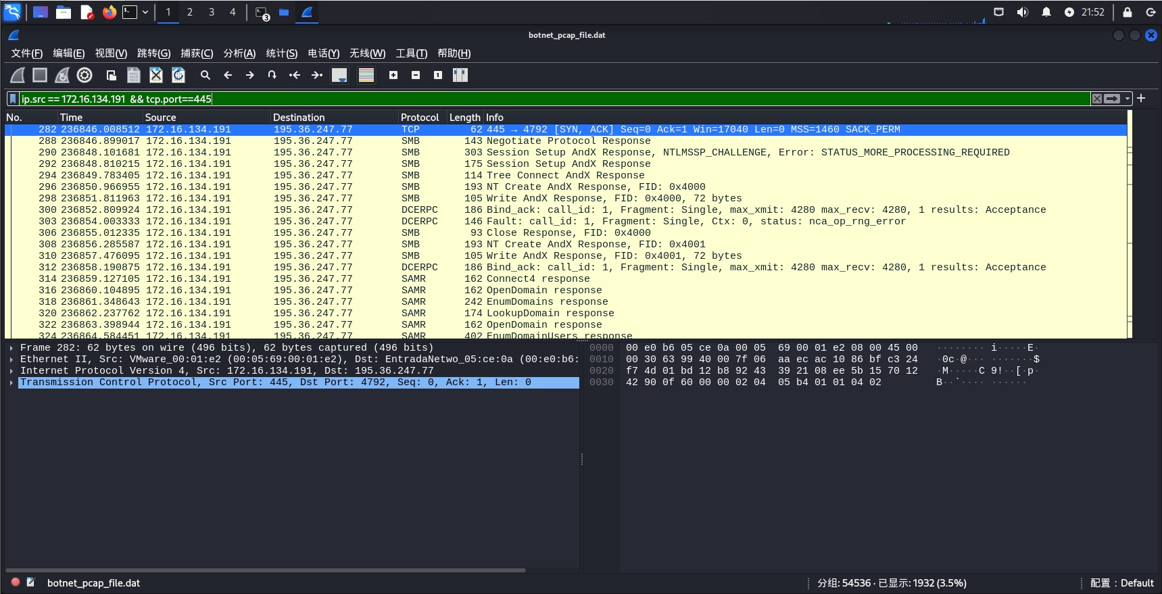Jump to the first packet

point(295,75)
